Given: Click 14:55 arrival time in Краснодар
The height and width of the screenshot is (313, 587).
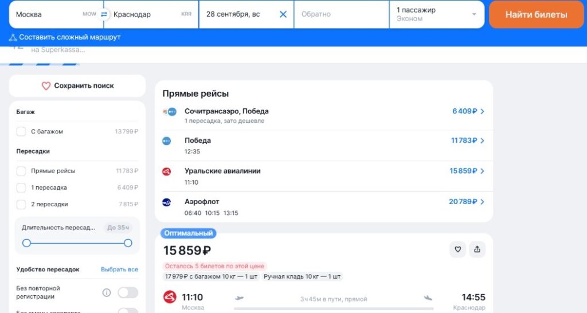Looking at the screenshot, I should tap(473, 298).
